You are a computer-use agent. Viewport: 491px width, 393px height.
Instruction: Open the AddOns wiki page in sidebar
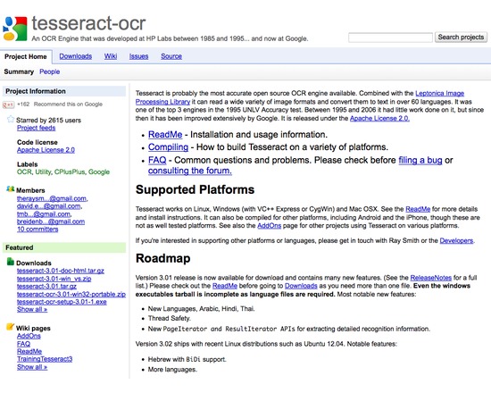(29, 336)
